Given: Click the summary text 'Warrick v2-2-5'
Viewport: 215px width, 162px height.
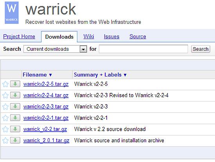Looking at the screenshot, I should (91, 84).
